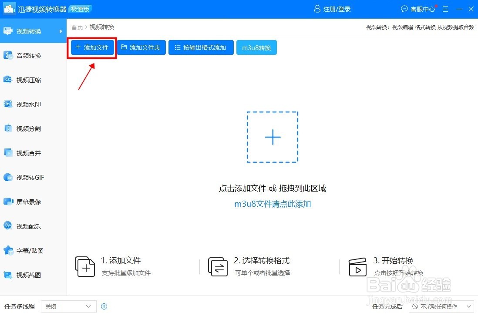Minimize the converter window
This screenshot has width=478, height=316.
(x=459, y=9)
